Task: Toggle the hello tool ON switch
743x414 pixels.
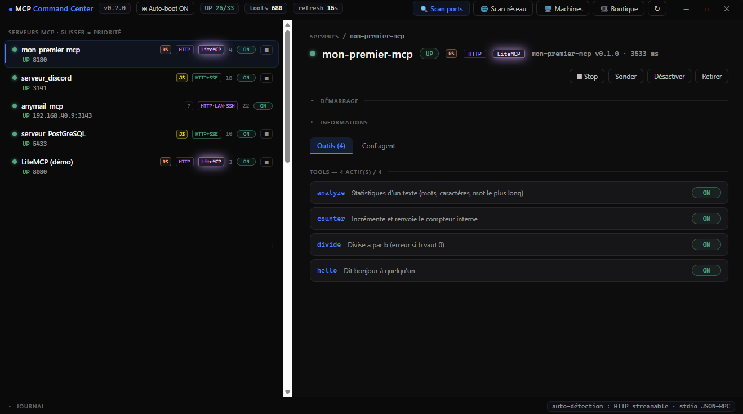Action: 706,270
